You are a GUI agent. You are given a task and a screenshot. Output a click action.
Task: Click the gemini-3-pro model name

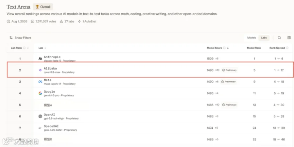[x=52, y=95]
